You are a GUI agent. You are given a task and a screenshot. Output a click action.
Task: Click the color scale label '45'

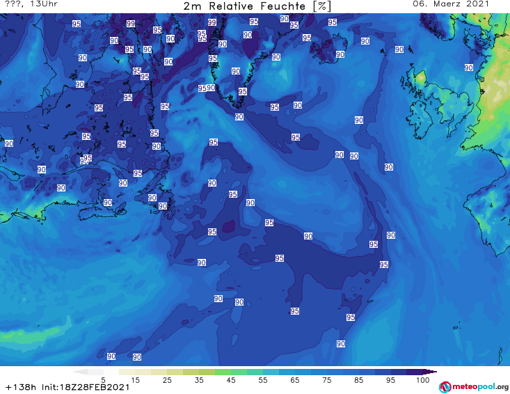click(x=231, y=380)
